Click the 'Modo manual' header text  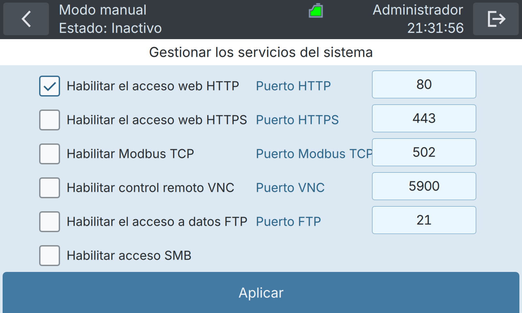tap(103, 10)
